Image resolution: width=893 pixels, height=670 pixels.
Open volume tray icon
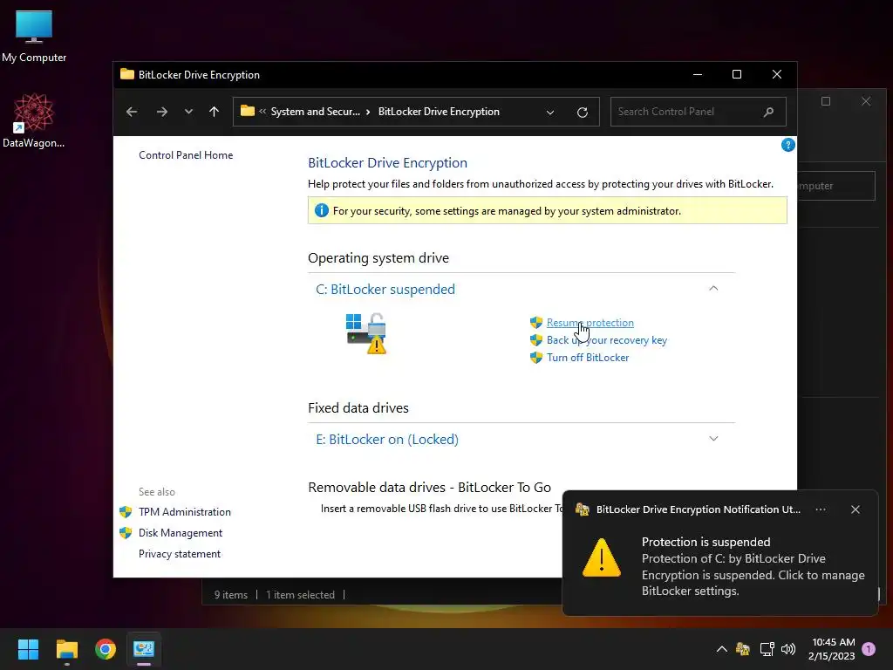[788, 649]
